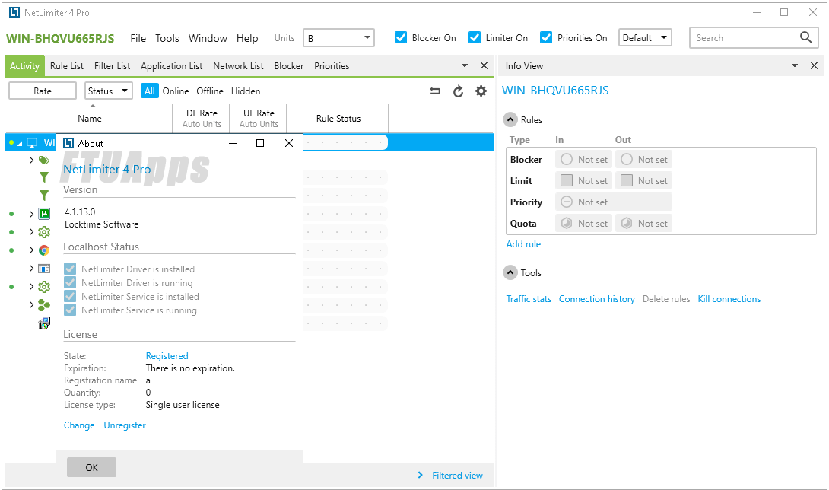Click the green status dot beside the Chrome row
The width and height of the screenshot is (829, 490).
pos(11,250)
